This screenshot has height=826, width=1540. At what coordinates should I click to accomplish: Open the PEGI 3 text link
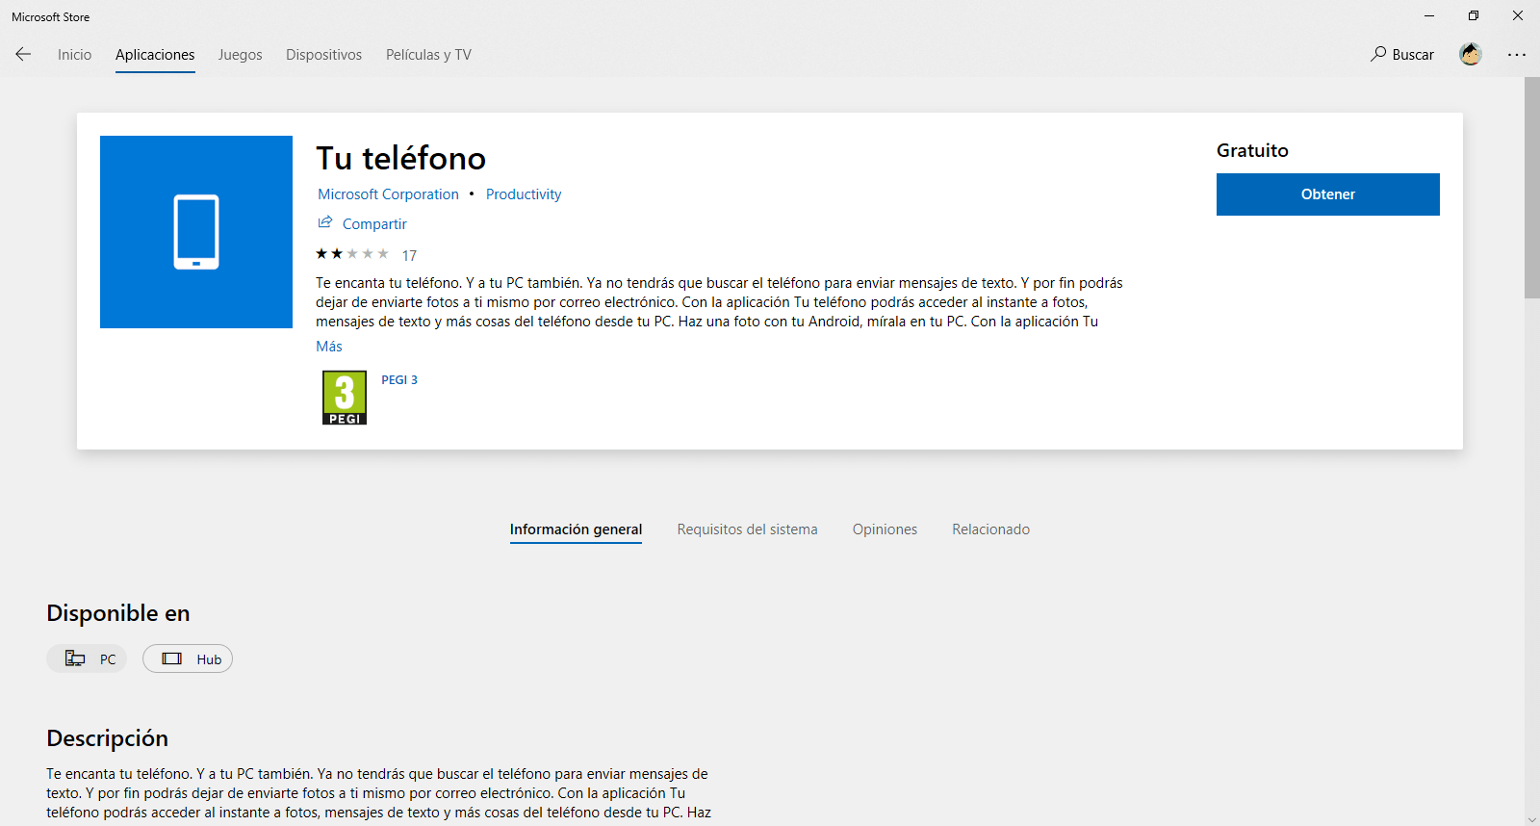click(x=399, y=380)
